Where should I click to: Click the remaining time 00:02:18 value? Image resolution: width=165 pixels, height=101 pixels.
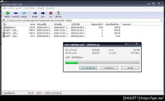click(95, 53)
